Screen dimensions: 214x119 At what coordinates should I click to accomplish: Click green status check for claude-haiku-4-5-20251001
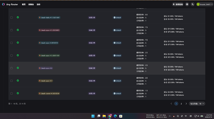[x=18, y=17]
